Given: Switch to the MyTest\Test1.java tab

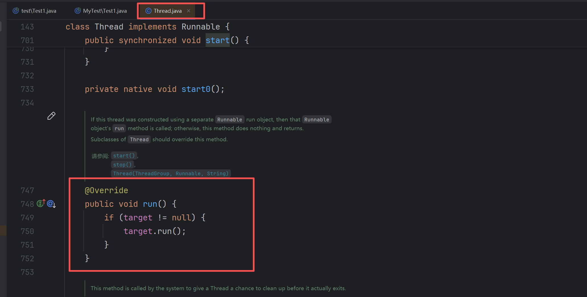Looking at the screenshot, I should [101, 11].
